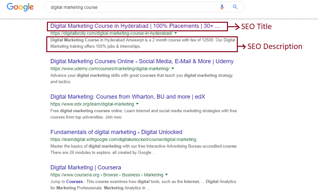The height and width of the screenshot is (195, 318).
Task: Open the Digital Marketing | Coursera result
Action: [86, 168]
